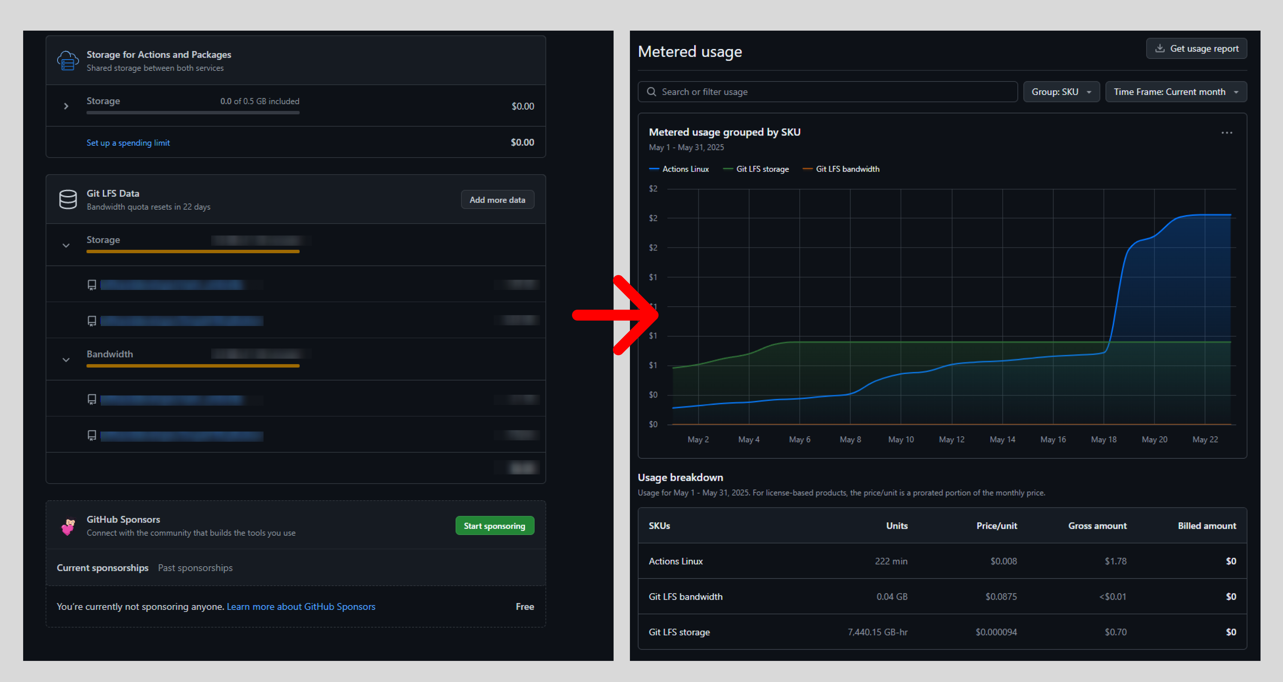1283x682 pixels.
Task: Click the <$0.01 gross amount value
Action: point(1113,597)
